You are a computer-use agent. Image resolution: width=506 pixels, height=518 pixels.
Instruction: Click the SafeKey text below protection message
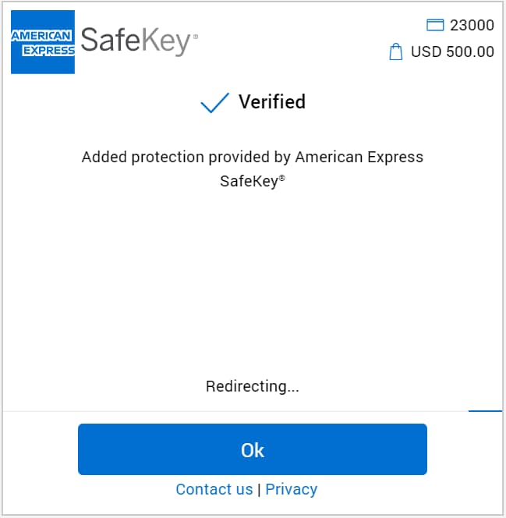click(249, 182)
